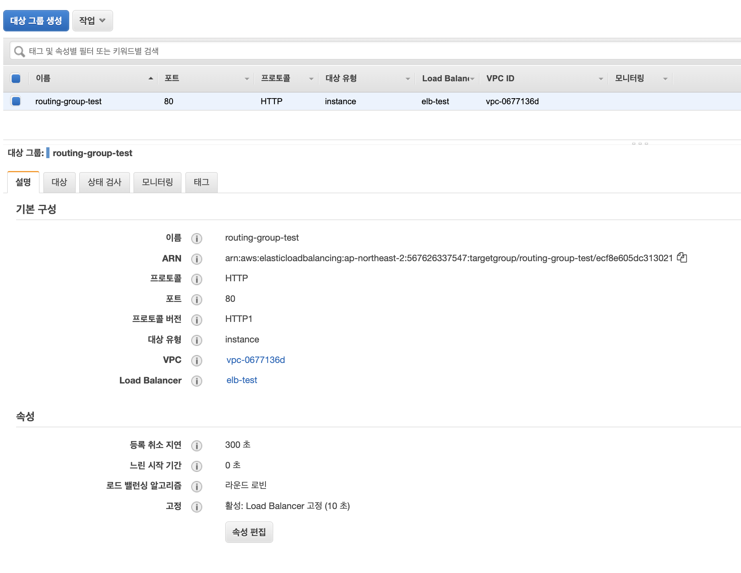Open the 포트 column dropdown arrow
Image resolution: width=741 pixels, height=573 pixels.
pyautogui.click(x=247, y=79)
